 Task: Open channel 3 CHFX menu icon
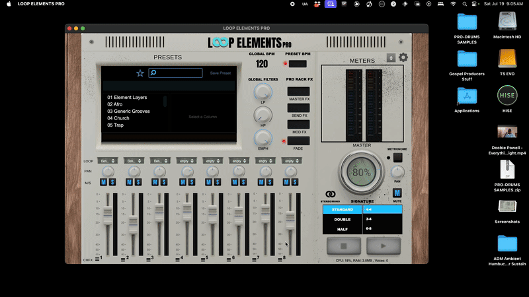pos(149,259)
